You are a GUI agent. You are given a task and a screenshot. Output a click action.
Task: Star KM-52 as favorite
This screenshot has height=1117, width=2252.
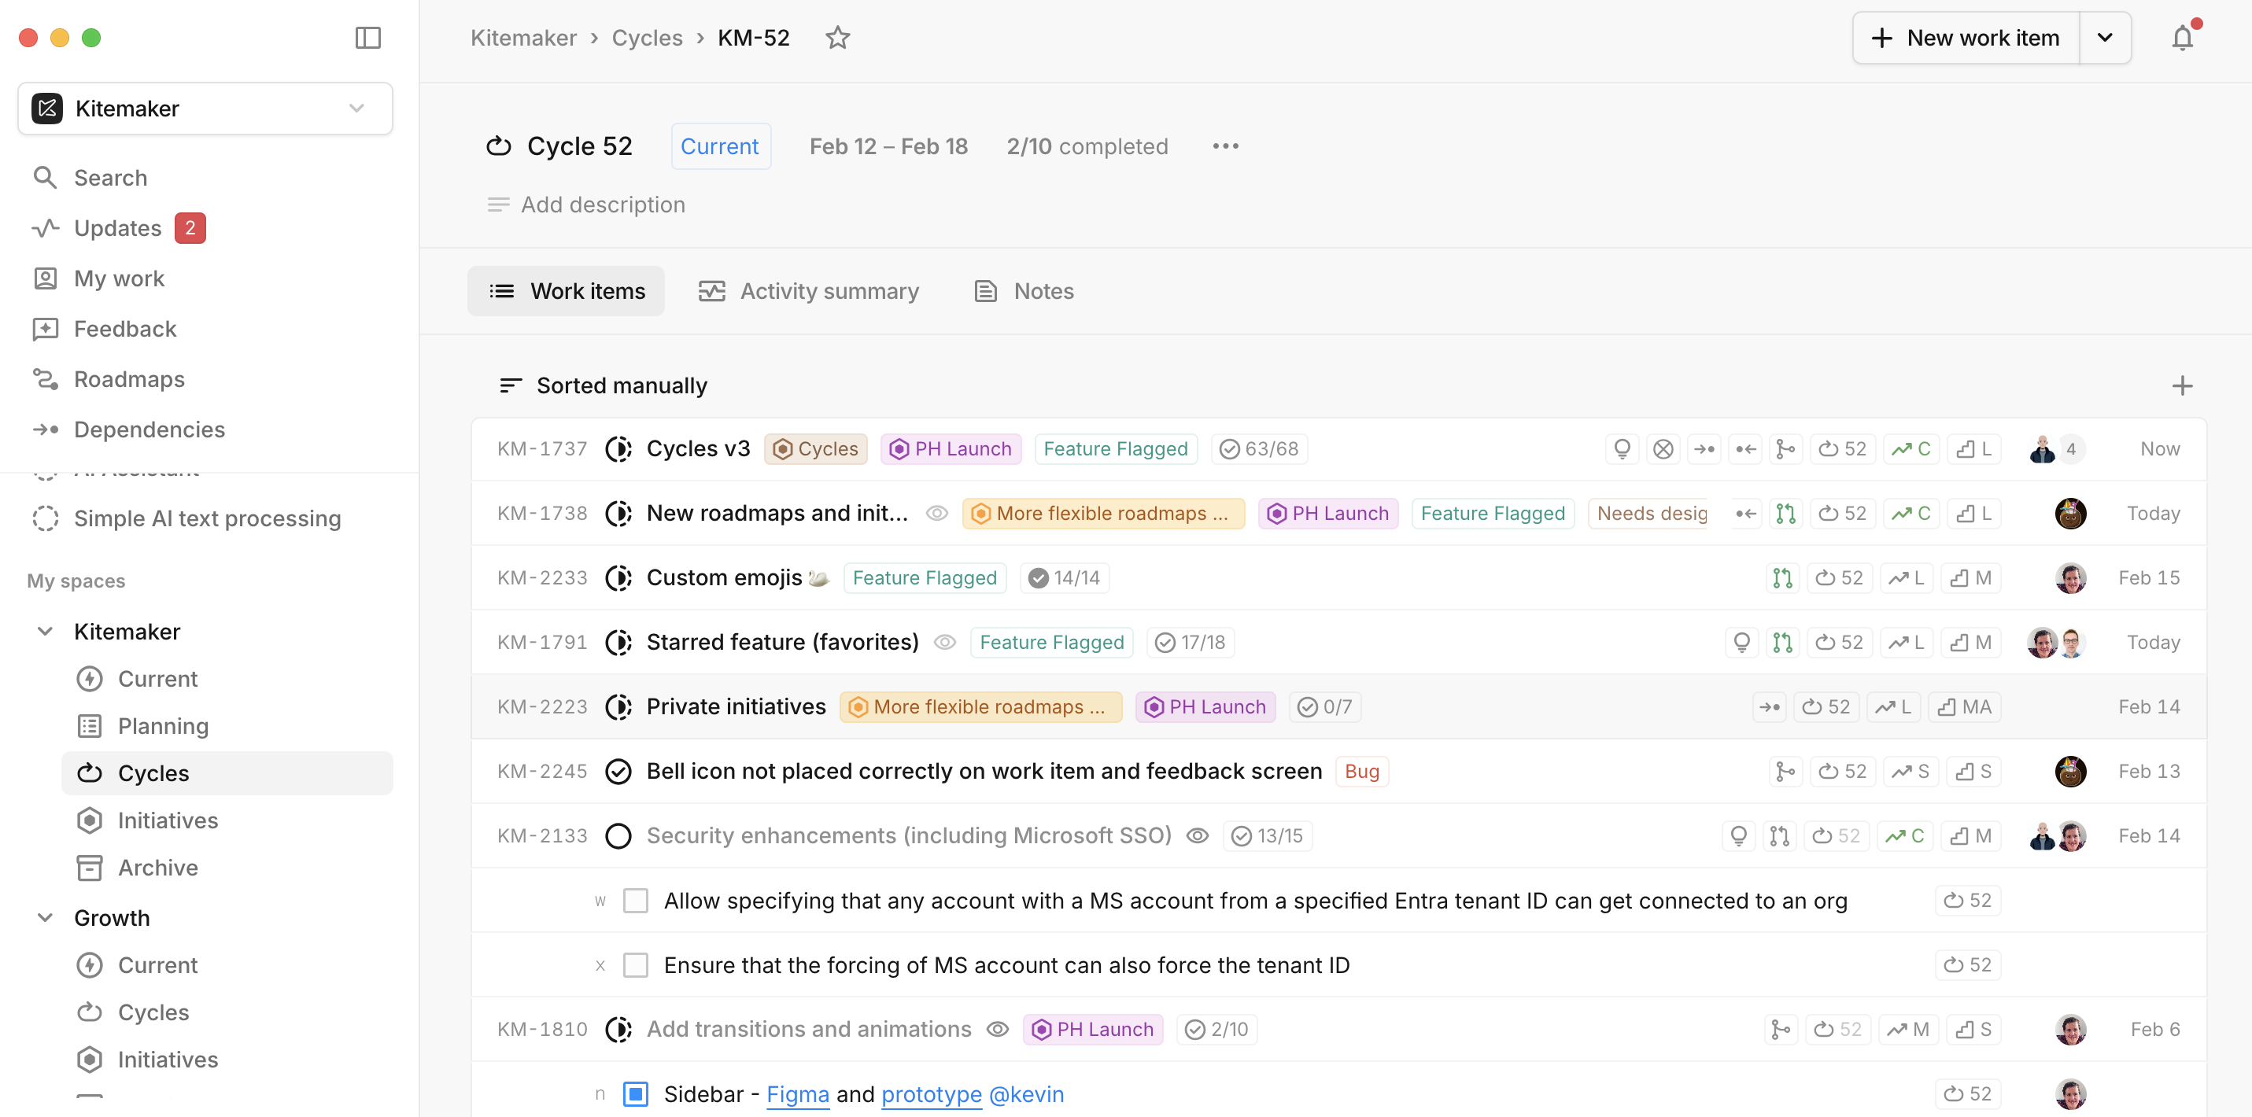coord(837,38)
